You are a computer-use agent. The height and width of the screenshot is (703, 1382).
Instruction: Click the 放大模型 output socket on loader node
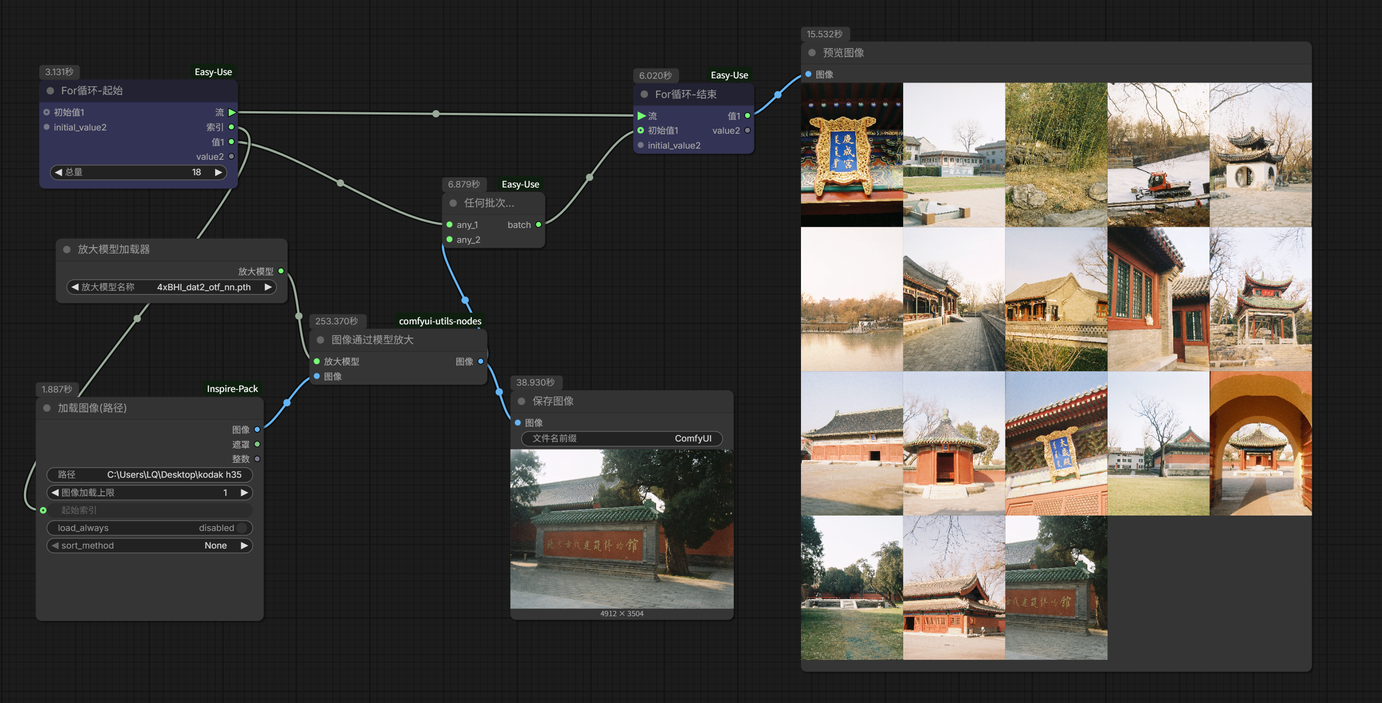coord(281,271)
